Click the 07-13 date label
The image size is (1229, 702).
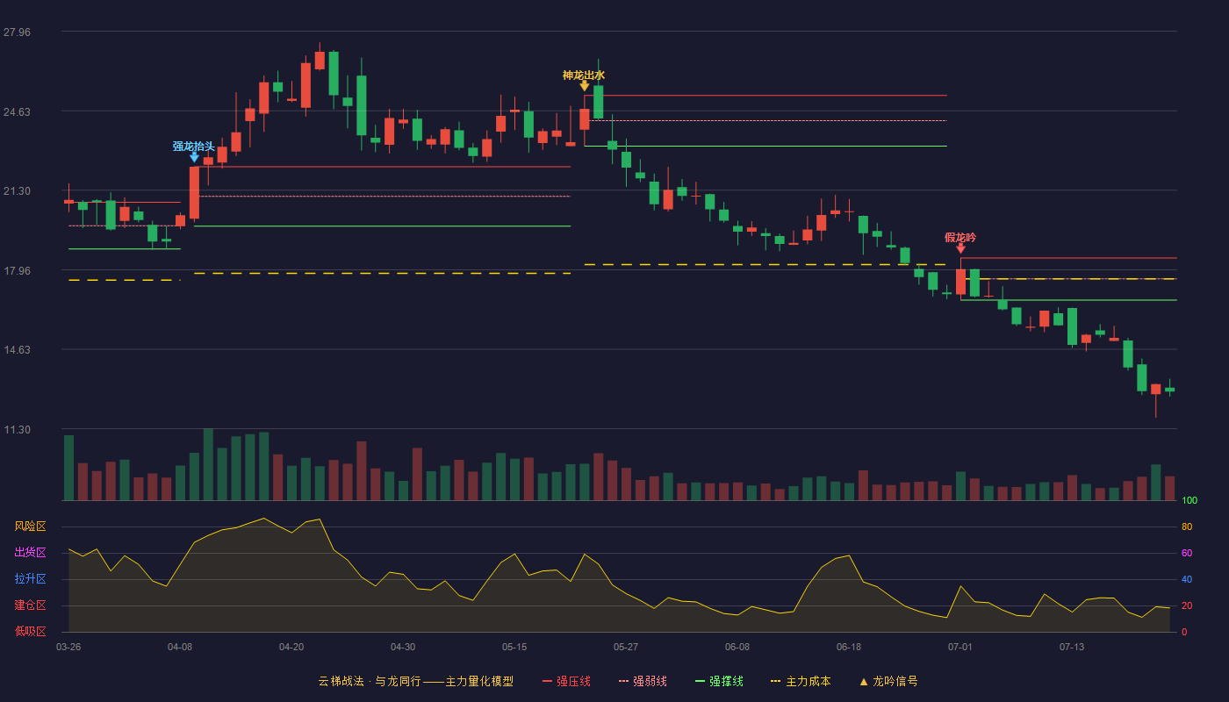[x=1072, y=647]
